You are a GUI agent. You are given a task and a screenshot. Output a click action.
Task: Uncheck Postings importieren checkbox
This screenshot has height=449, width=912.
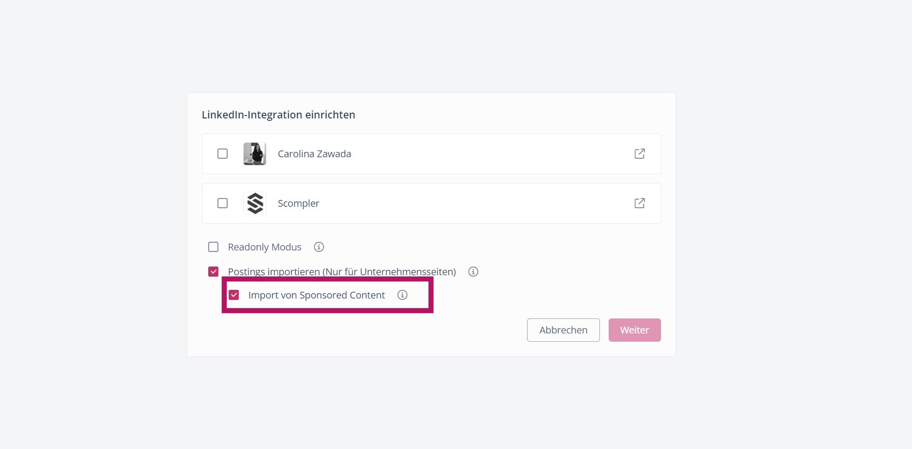point(214,272)
